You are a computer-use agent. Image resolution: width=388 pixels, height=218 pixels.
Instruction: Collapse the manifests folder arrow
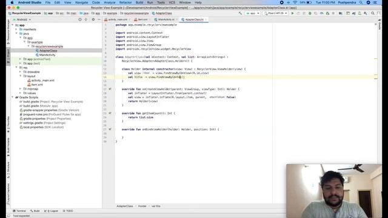[x=16, y=30]
